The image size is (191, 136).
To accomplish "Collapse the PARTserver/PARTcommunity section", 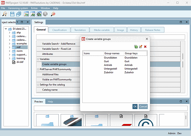I will (x=38, y=69).
